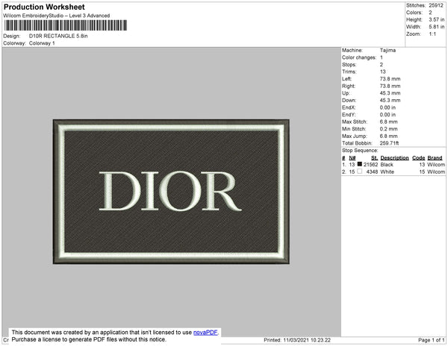
Task: Select the 'Color changes:' label
Action: [x=359, y=57]
